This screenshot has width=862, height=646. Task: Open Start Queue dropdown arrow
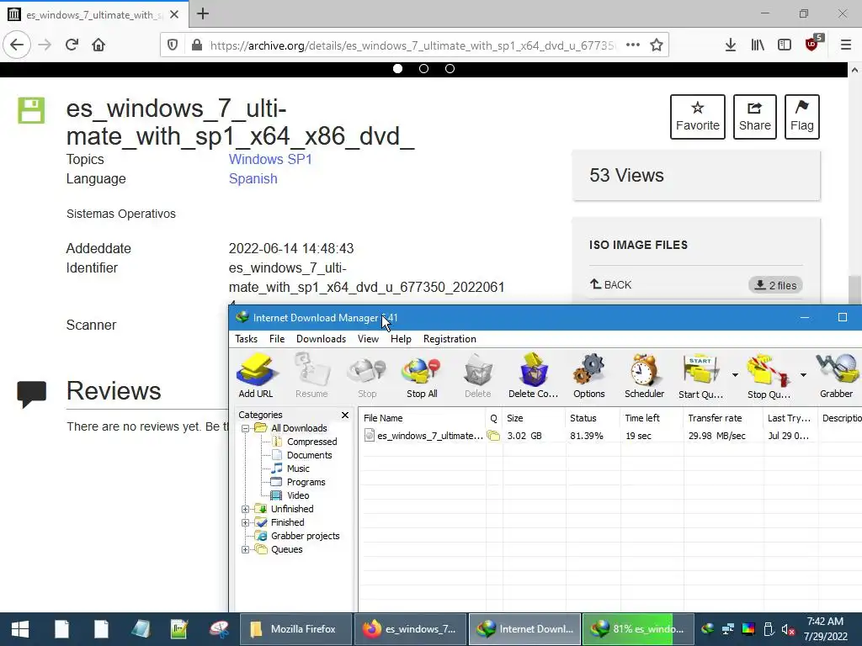(735, 375)
